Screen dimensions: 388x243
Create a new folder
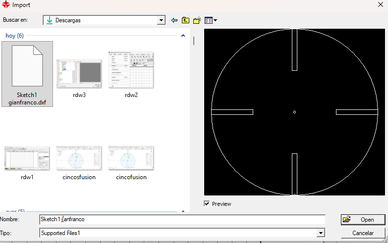coord(197,20)
